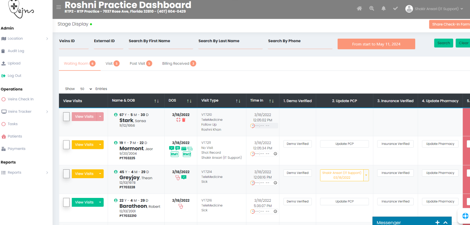Go to the home icon in the header
This screenshot has height=225, width=470.
coord(359,9)
